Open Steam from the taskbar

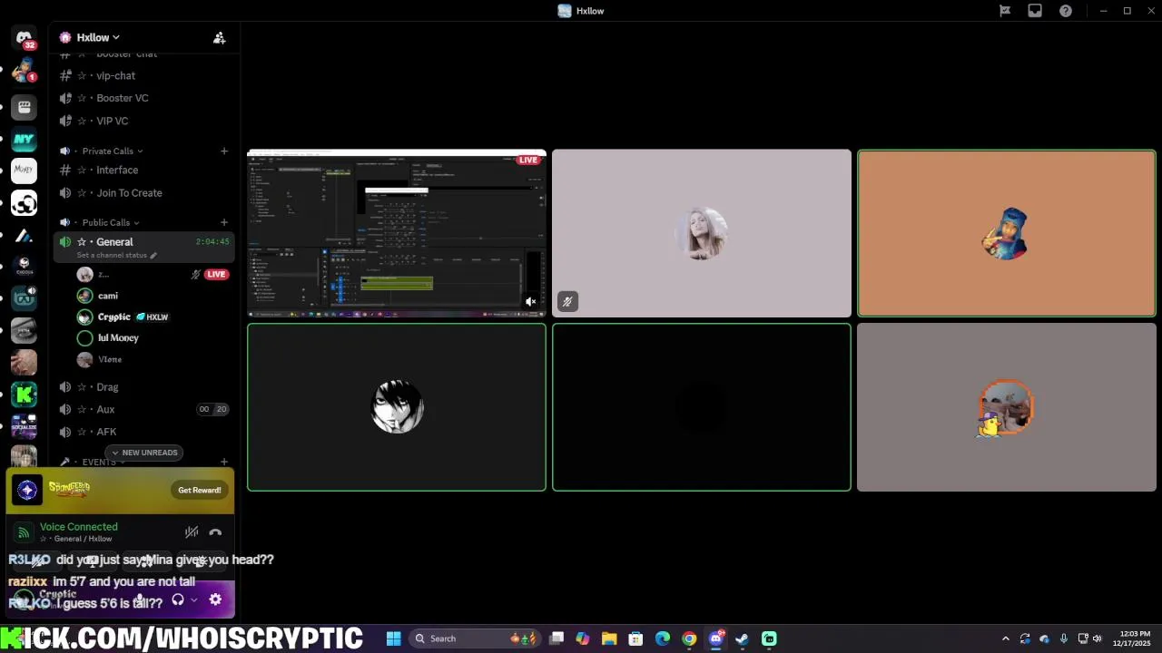[742, 638]
